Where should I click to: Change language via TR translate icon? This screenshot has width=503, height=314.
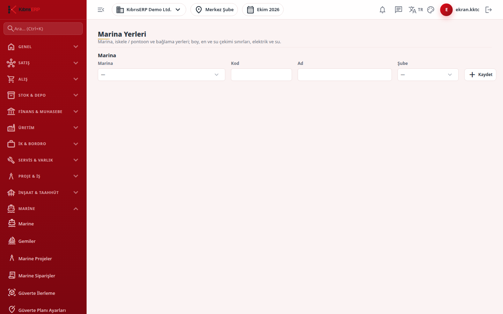(x=416, y=10)
